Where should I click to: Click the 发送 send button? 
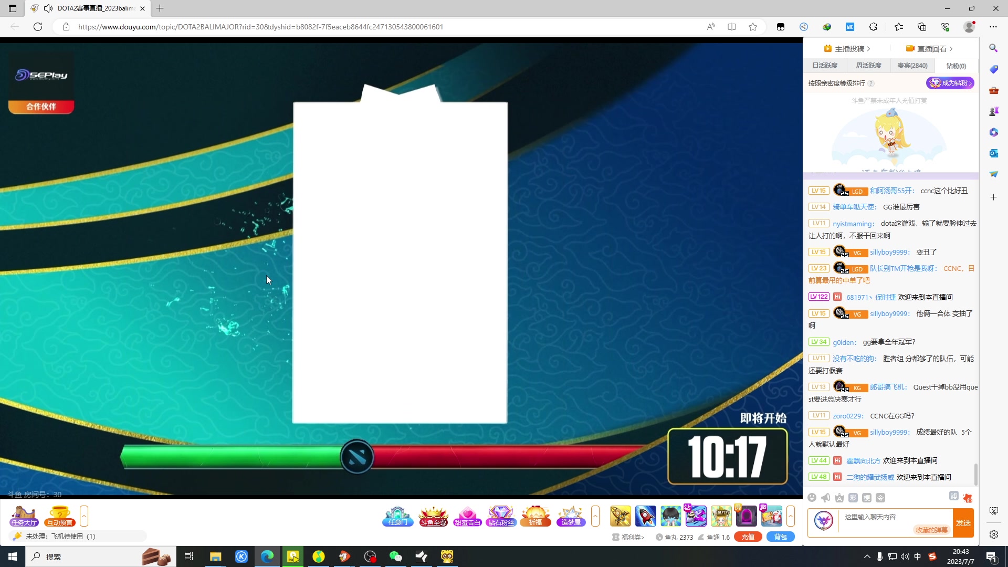coord(963,523)
